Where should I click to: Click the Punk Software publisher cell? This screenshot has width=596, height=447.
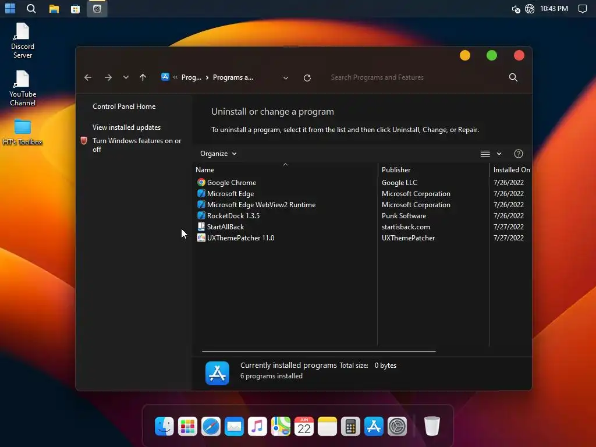point(404,216)
